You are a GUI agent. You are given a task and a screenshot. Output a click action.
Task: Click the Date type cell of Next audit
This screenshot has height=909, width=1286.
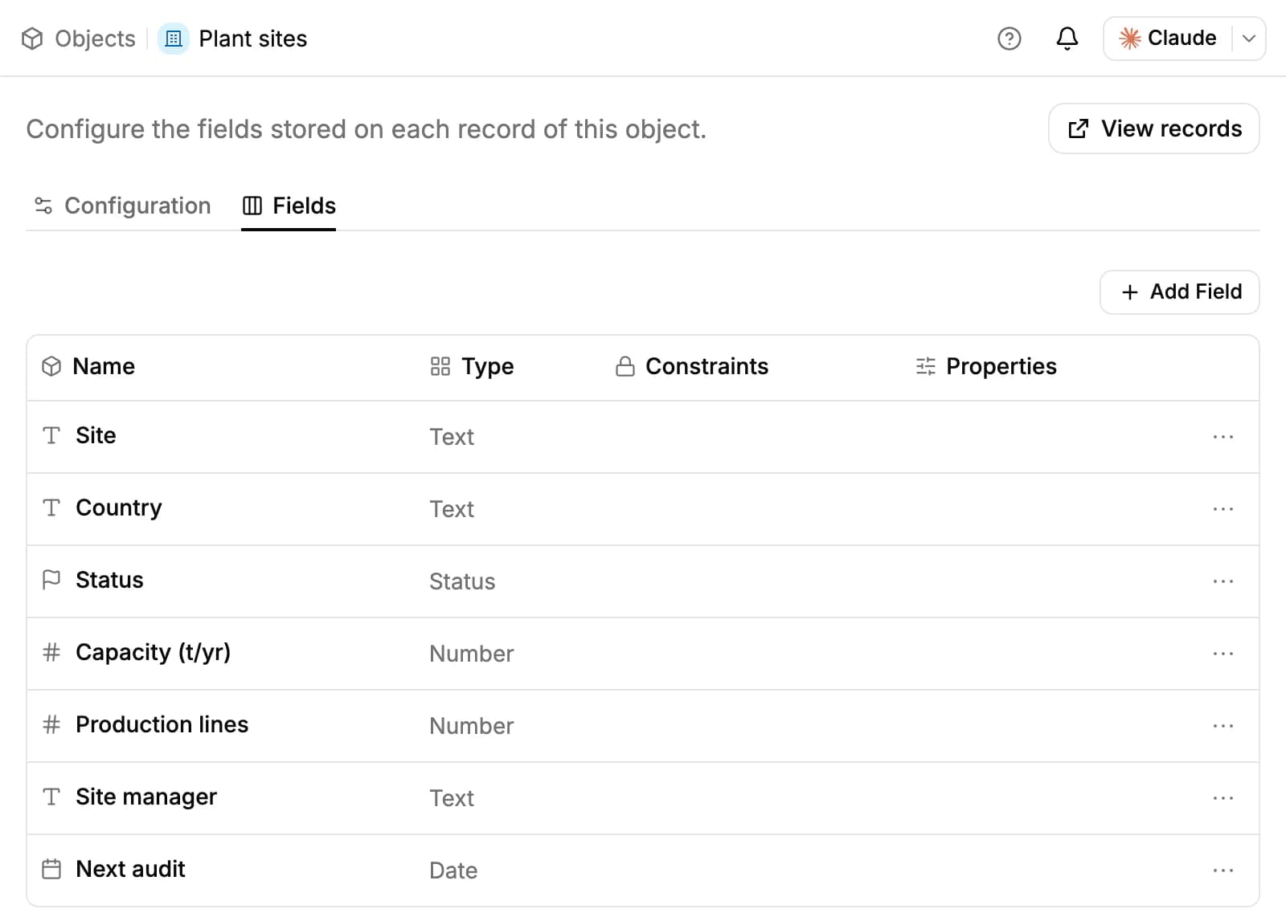click(453, 870)
